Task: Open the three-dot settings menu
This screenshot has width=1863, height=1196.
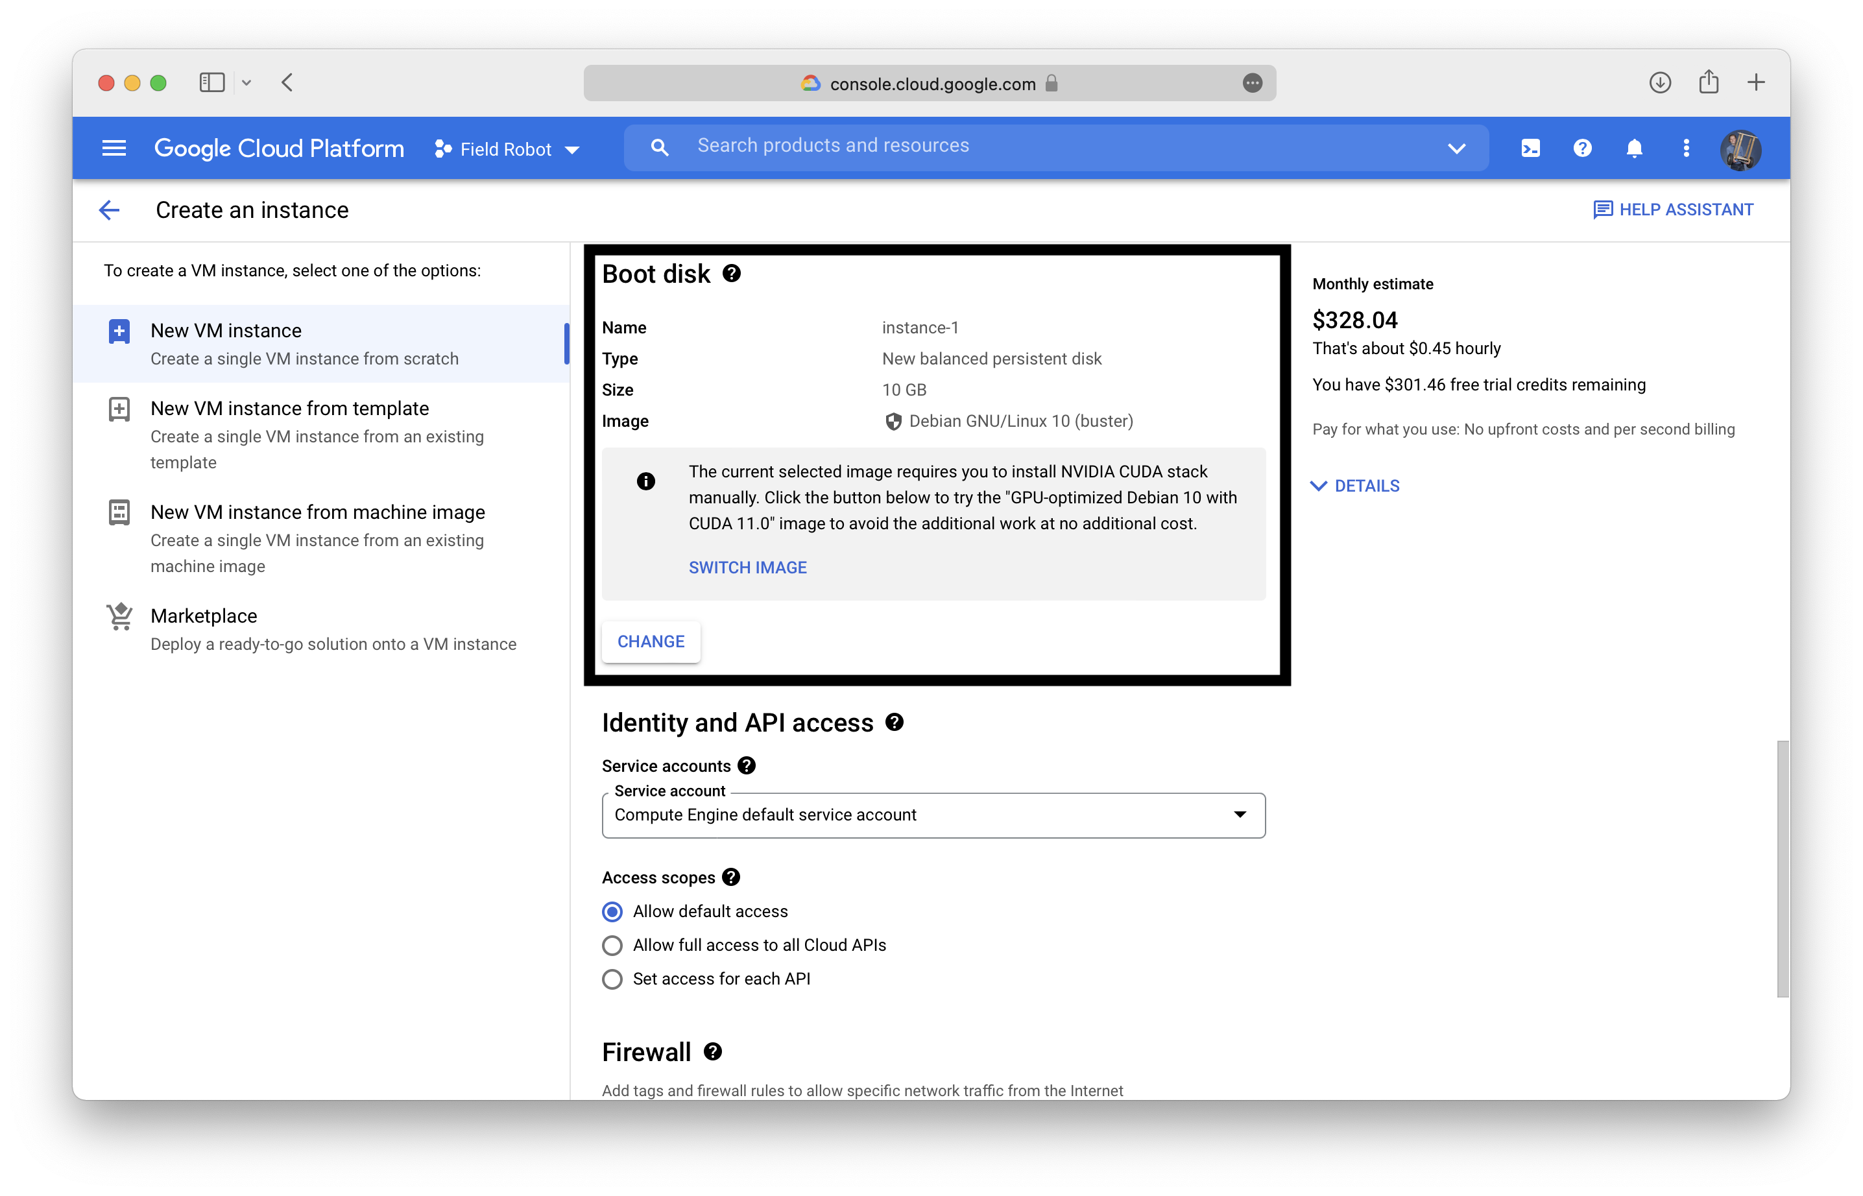Action: click(x=1685, y=148)
